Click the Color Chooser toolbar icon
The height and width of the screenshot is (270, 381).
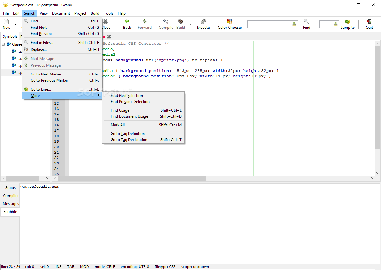[x=230, y=22]
